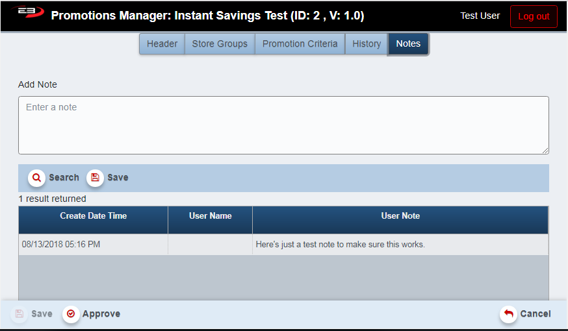Open the Store Groups tab
This screenshot has width=568, height=331.
pyautogui.click(x=220, y=44)
